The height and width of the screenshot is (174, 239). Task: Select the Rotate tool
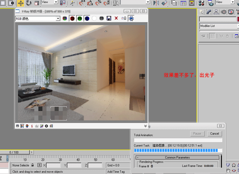click(x=29, y=3)
